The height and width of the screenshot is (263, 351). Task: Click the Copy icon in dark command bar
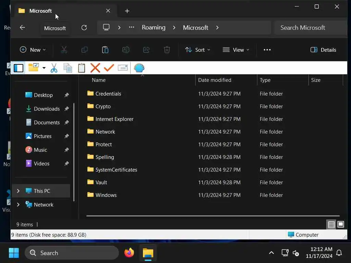click(x=84, y=50)
